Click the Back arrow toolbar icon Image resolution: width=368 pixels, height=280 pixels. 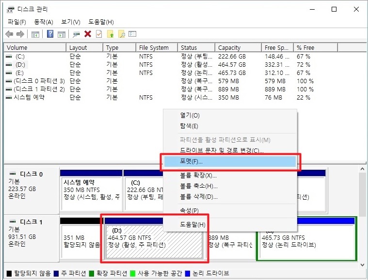coord(9,34)
